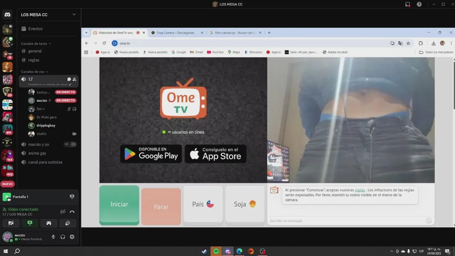Open Discord user settings gear
The image size is (455, 256).
(72, 237)
